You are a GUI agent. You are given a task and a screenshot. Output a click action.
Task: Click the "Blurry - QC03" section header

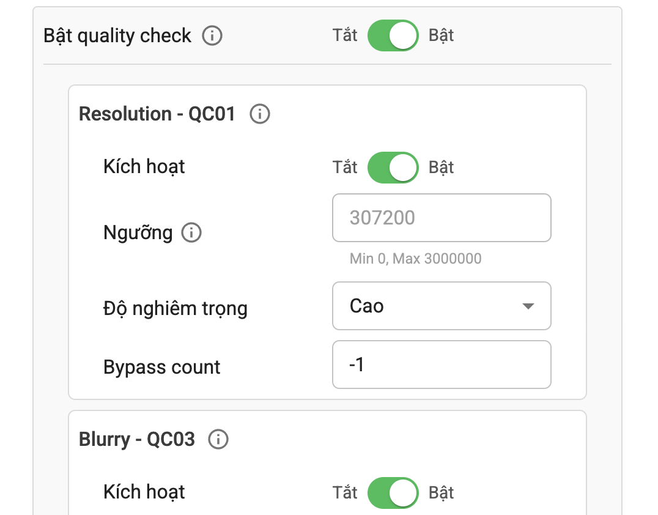[x=135, y=439]
